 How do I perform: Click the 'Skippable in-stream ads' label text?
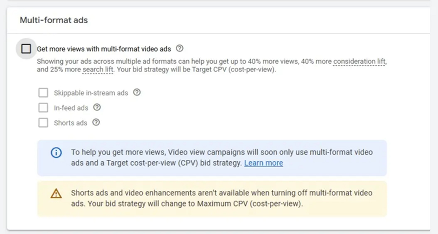point(91,93)
